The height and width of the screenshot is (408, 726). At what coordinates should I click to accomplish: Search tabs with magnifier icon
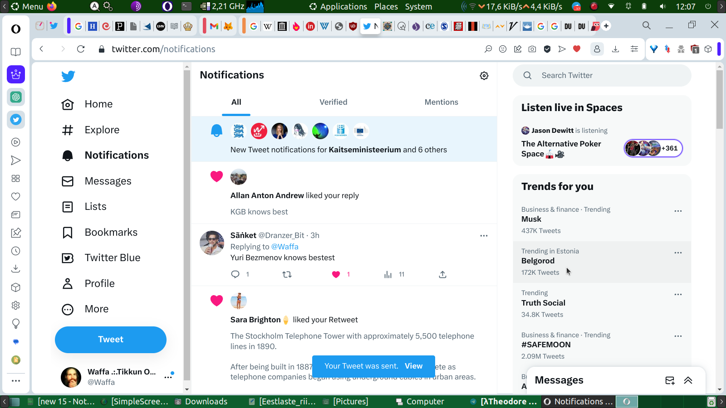pos(647,25)
